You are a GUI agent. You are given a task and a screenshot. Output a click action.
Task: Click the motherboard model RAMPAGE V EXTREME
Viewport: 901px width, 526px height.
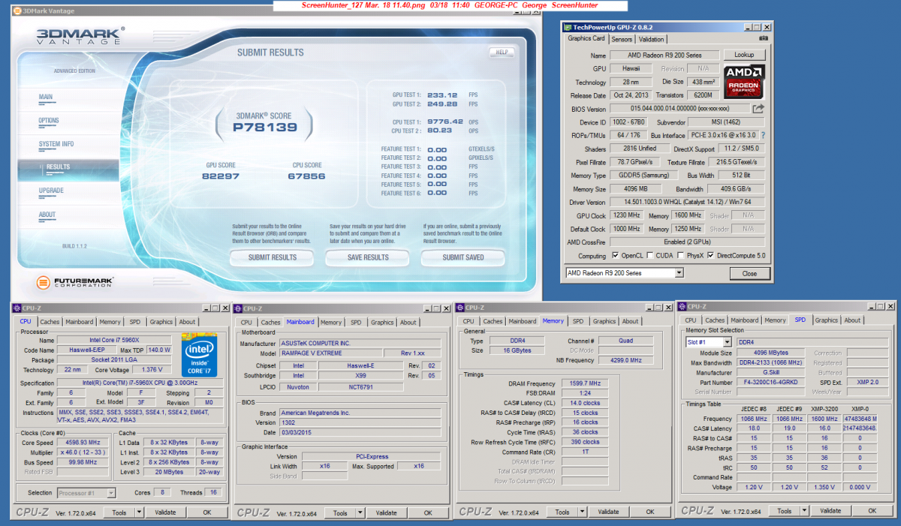pos(332,353)
